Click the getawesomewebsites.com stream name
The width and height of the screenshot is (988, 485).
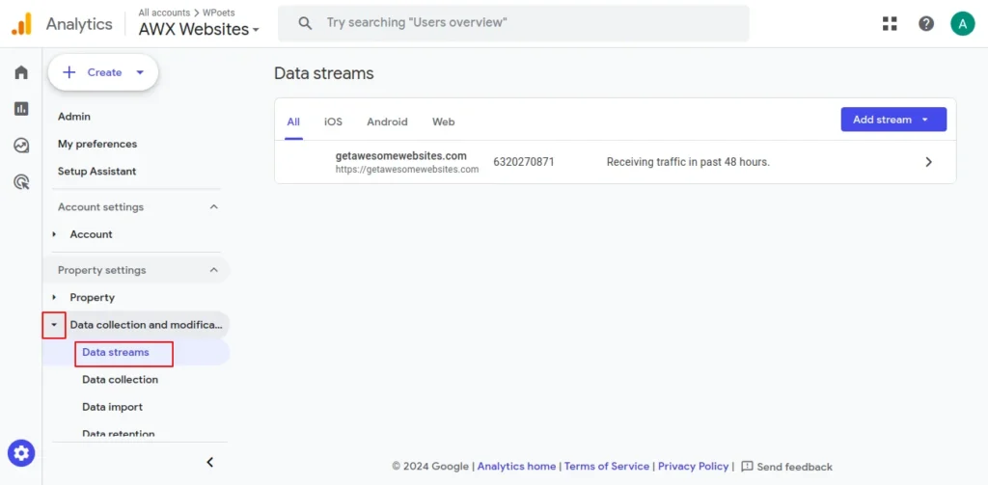click(400, 156)
